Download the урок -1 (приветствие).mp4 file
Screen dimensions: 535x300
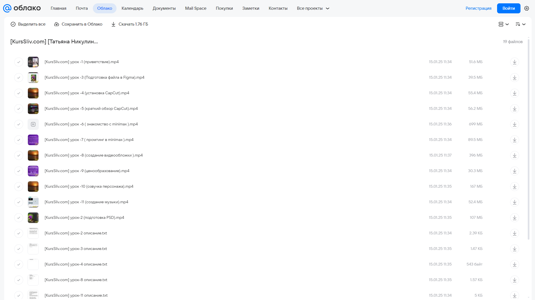click(x=515, y=62)
